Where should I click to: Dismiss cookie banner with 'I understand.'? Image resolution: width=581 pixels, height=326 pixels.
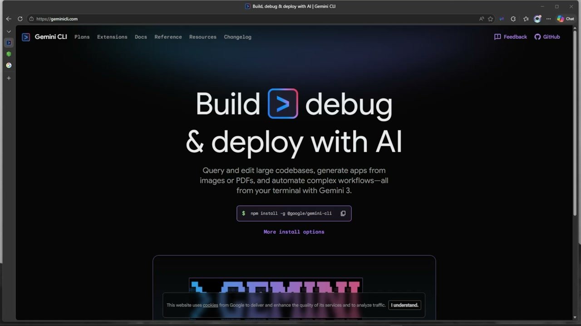click(404, 305)
